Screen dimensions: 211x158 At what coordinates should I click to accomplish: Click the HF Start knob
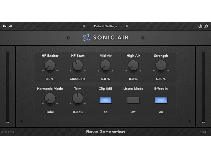pyautogui.click(x=78, y=65)
